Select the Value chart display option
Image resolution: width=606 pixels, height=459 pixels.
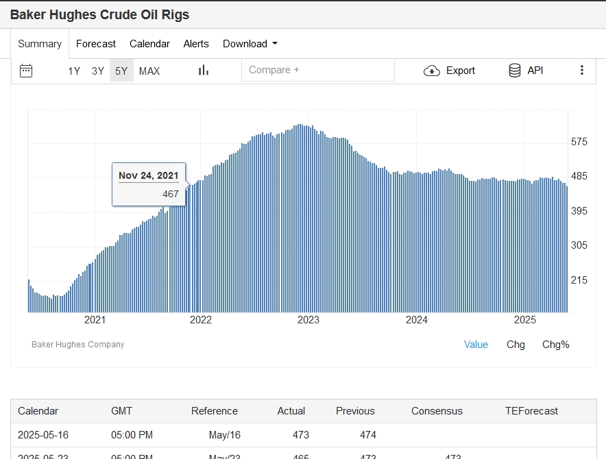coord(476,345)
